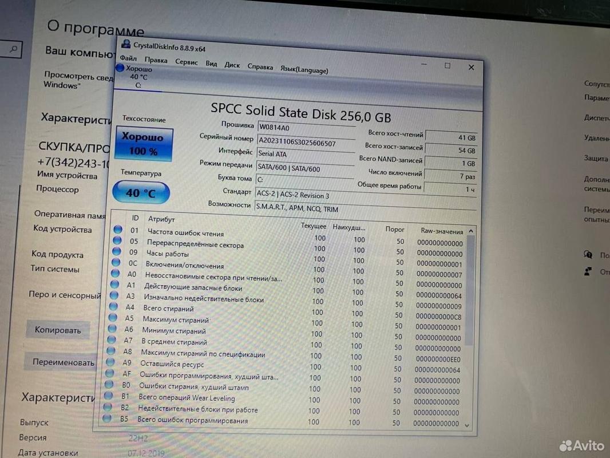Click status icon for Максимум стираний row (A5)
Image resolution: width=610 pixels, height=458 pixels.
(x=112, y=317)
